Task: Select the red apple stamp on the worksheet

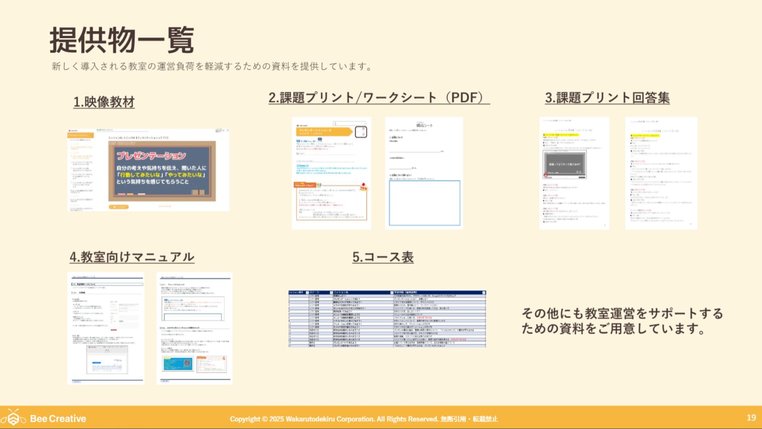Action: coord(363,185)
